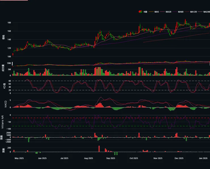Screen dimensions: 210x169
Task: Click the 5 tick on MACD axis
Action: (x=10, y=100)
